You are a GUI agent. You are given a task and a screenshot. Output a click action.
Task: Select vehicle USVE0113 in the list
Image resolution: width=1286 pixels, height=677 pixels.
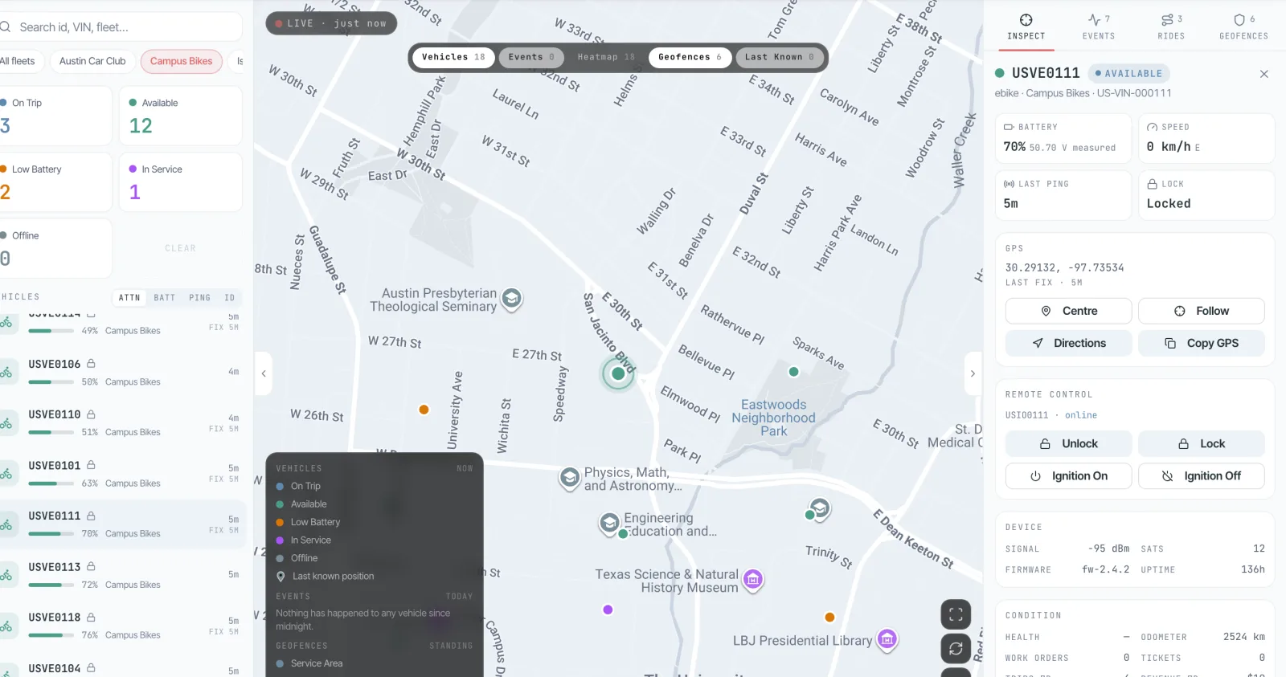coord(122,575)
